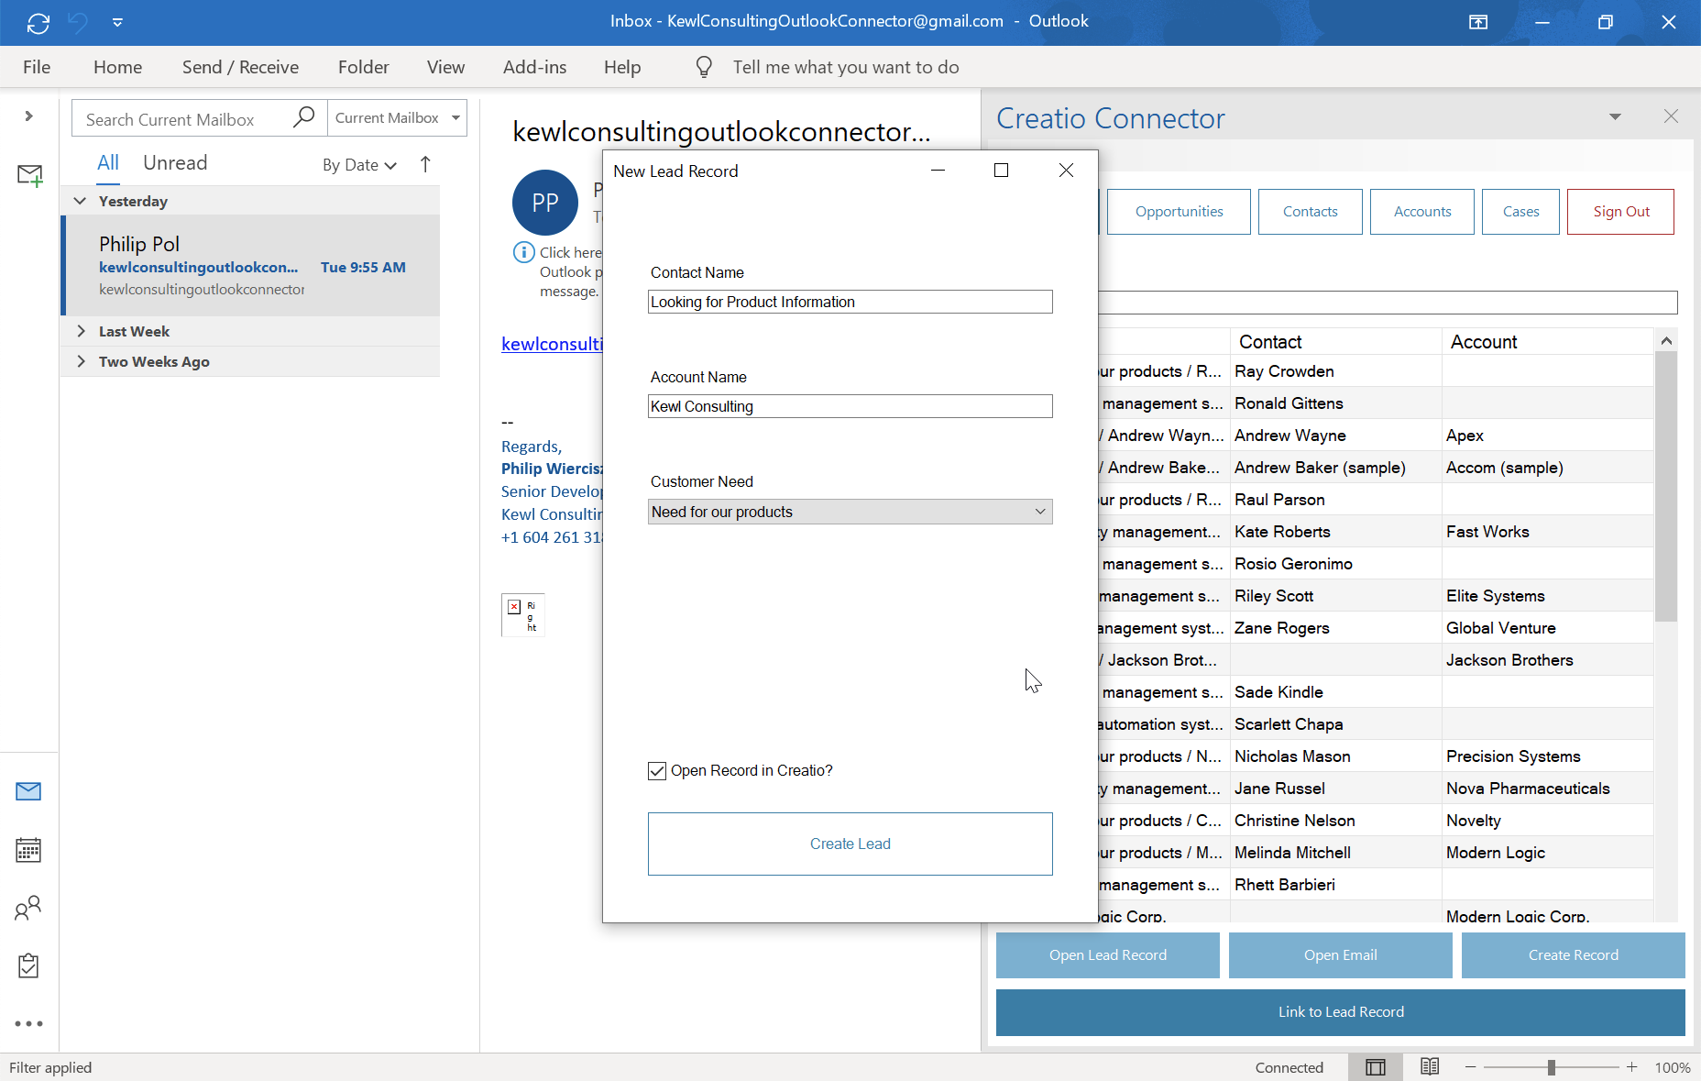Click the Account Name input field
1701x1081 pixels.
pos(850,406)
